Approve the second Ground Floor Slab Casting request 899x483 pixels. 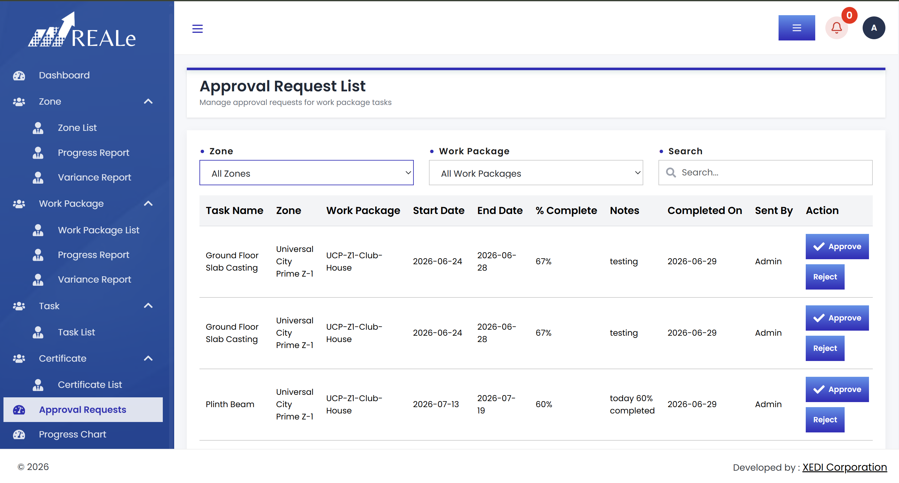click(x=837, y=318)
